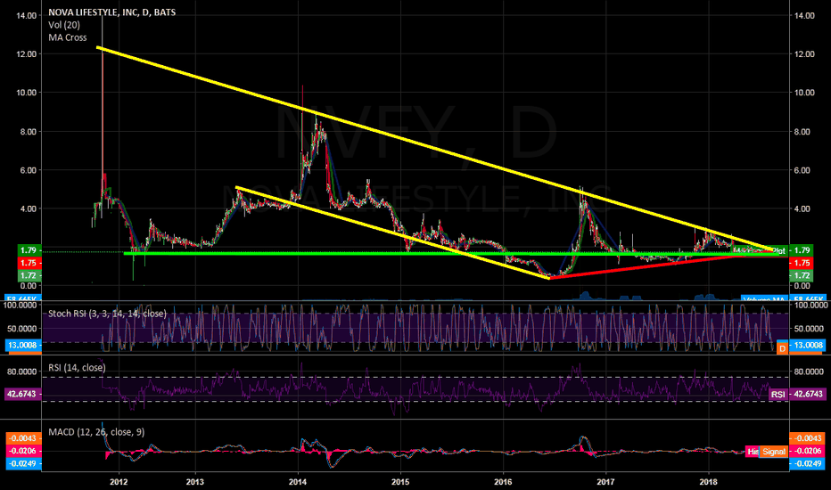Click the pink -0.0206 MACD value on left axis

pos(23,451)
